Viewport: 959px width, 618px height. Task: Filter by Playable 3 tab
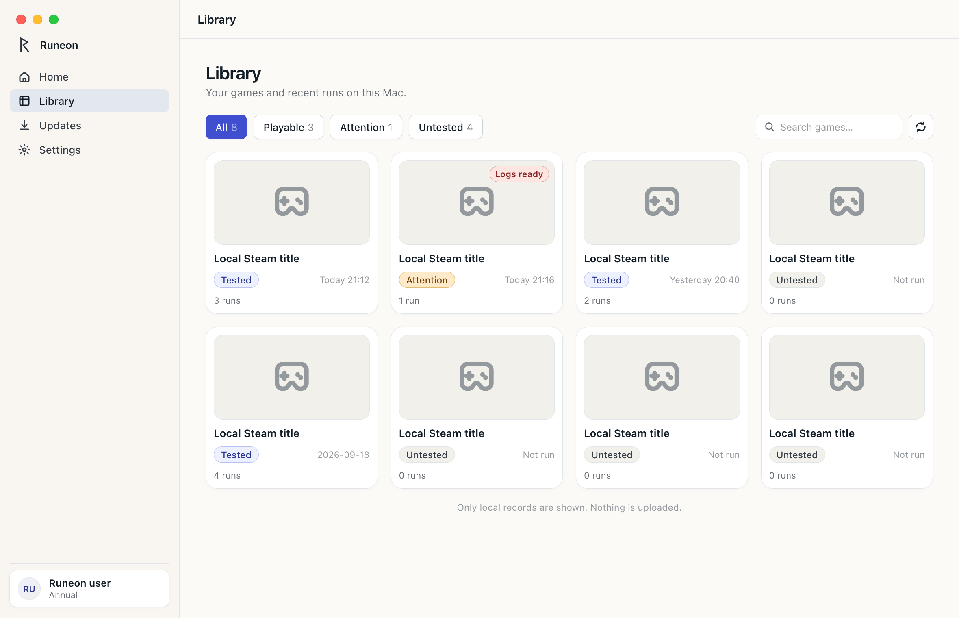[289, 127]
